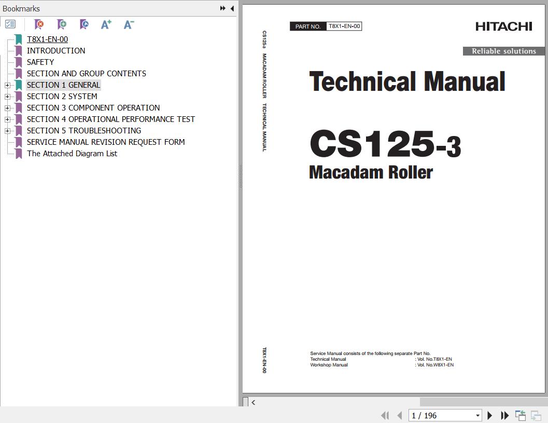
Task: Click the panel splitter handle
Action: pos(241,176)
